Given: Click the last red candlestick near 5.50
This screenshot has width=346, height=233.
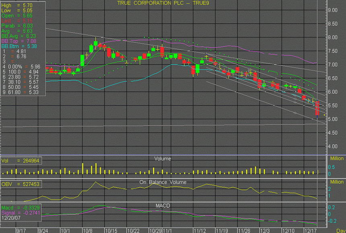Looking at the screenshot, I should 317,108.
